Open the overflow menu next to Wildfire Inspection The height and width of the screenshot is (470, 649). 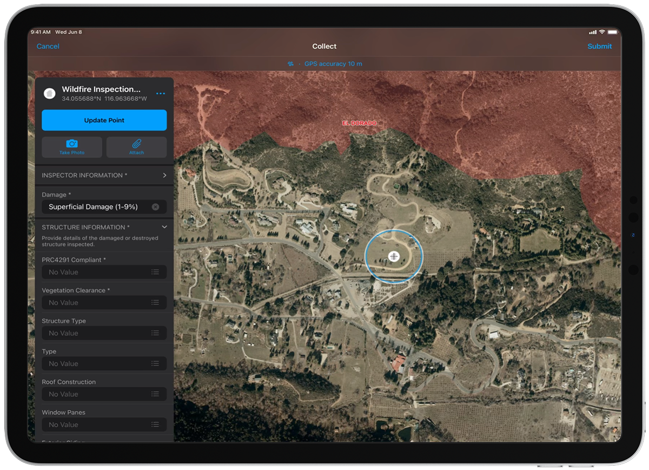[160, 93]
